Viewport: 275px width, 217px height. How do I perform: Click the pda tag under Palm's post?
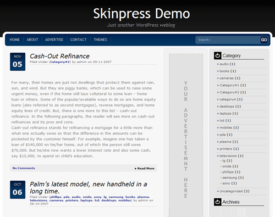67,197
